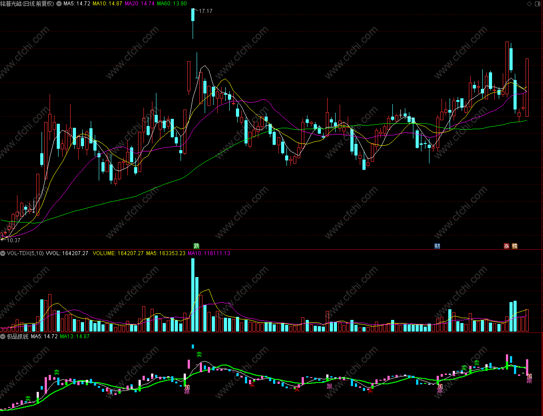The width and height of the screenshot is (543, 416).
Task: Click the last red candlestick on right
Action: coord(527,88)
